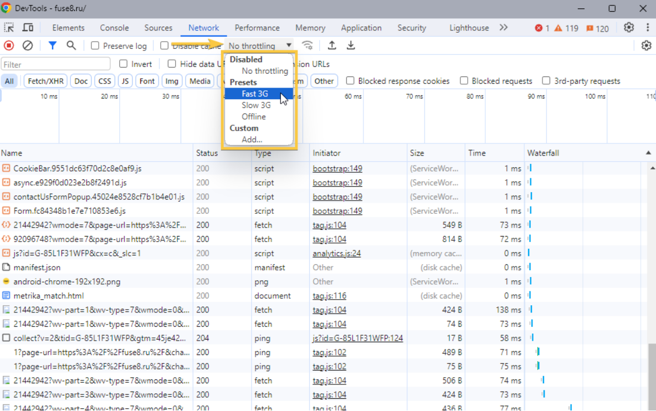
Task: Toggle the filter funnel icon
Action: tap(52, 45)
